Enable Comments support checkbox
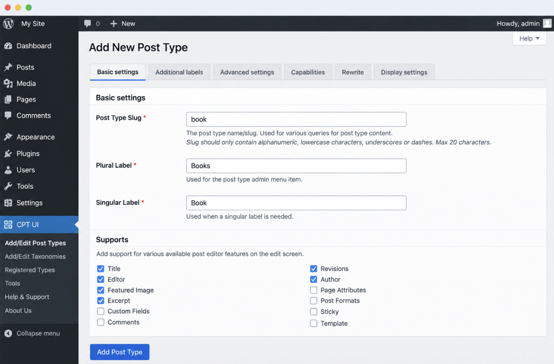This screenshot has width=554, height=364. [101, 322]
